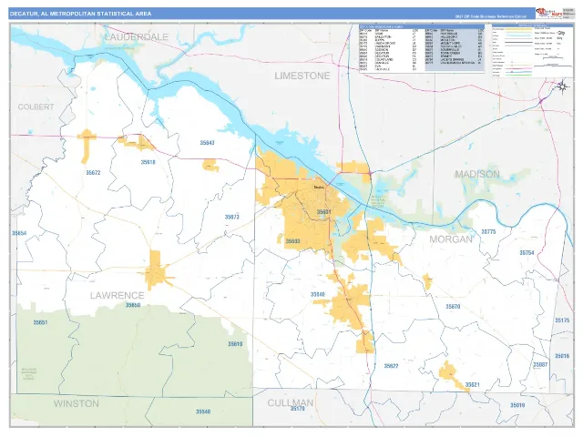Click the Market Maps logo
The image size is (583, 437).
pos(548,13)
